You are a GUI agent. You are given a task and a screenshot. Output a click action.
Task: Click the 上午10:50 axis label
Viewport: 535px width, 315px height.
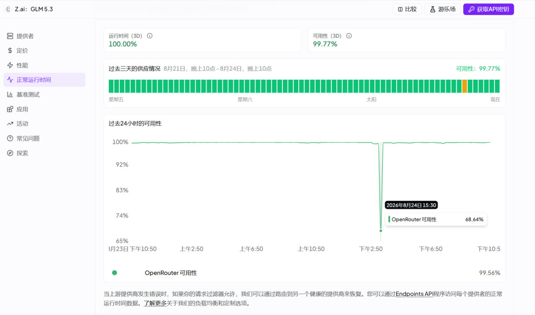pyautogui.click(x=311, y=249)
